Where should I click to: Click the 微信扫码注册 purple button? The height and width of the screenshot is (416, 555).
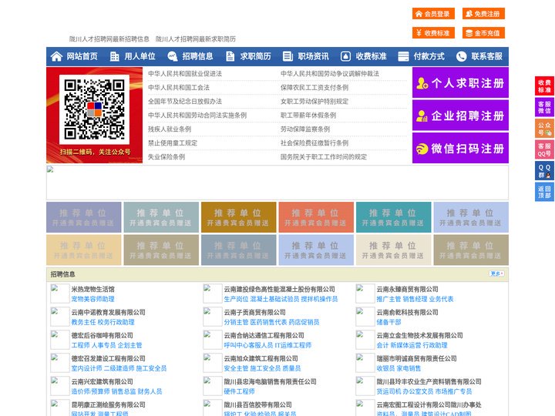pos(460,148)
